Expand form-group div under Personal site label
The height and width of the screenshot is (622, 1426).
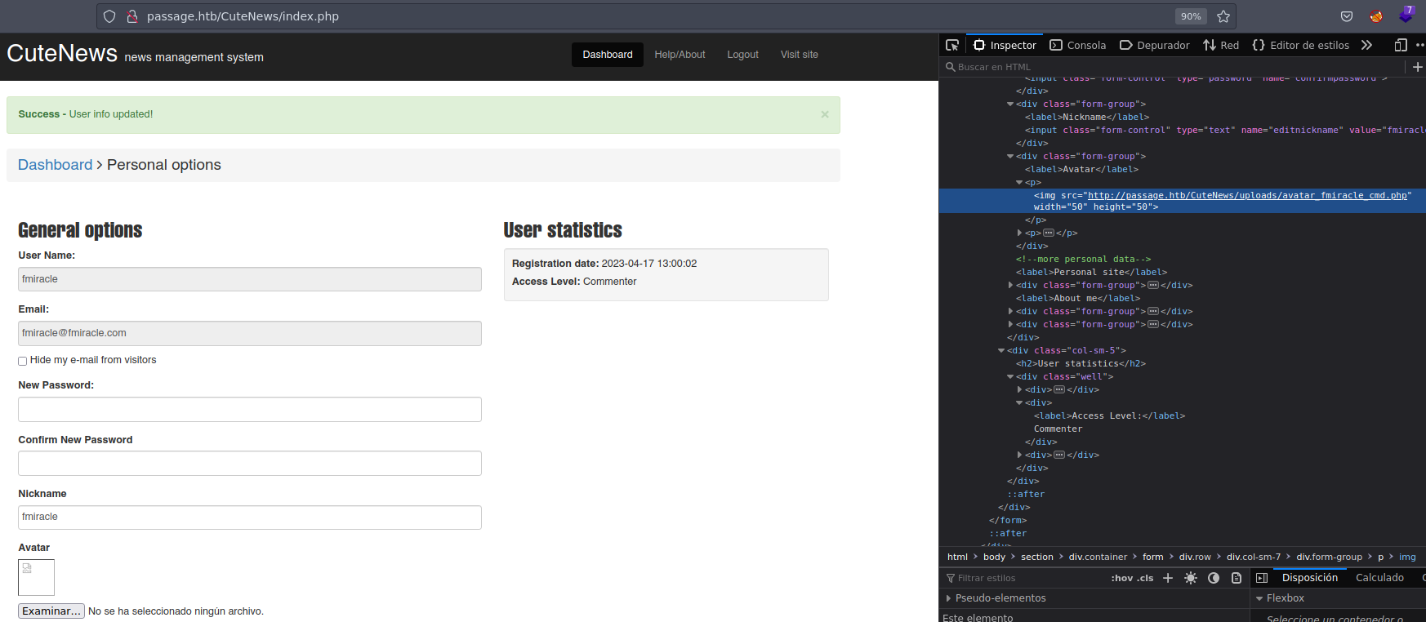point(1010,286)
